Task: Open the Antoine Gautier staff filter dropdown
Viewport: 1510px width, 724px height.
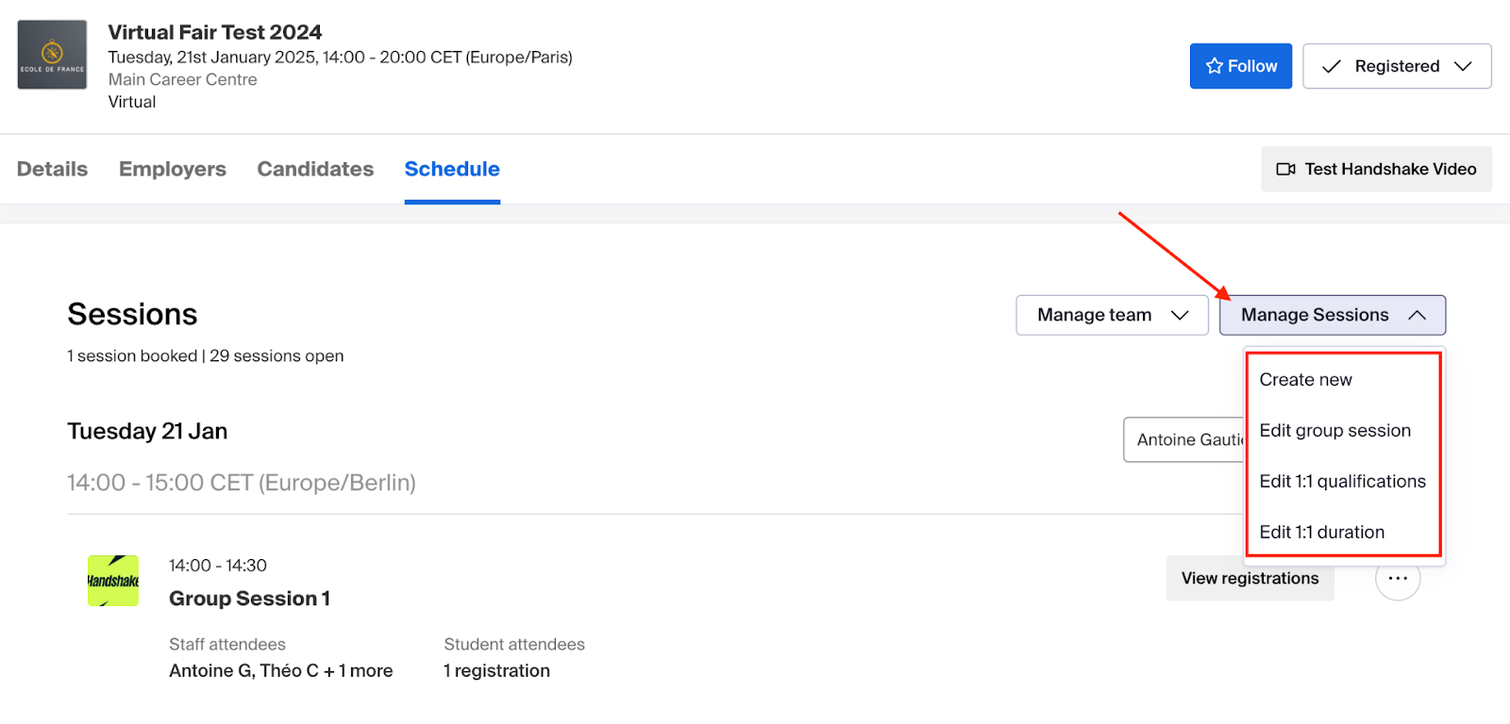Action: [x=1184, y=439]
